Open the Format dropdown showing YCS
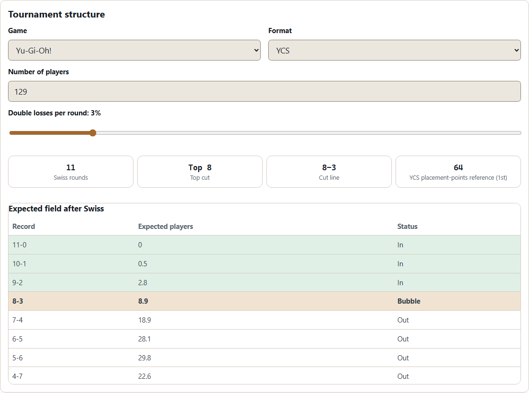This screenshot has height=393, width=529. (x=395, y=50)
